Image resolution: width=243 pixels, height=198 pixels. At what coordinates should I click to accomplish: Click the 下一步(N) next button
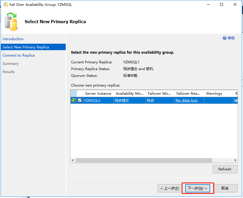click(x=198, y=188)
